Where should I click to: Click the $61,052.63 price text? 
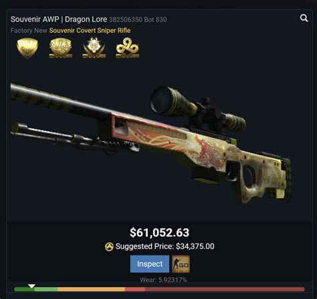pyautogui.click(x=160, y=233)
